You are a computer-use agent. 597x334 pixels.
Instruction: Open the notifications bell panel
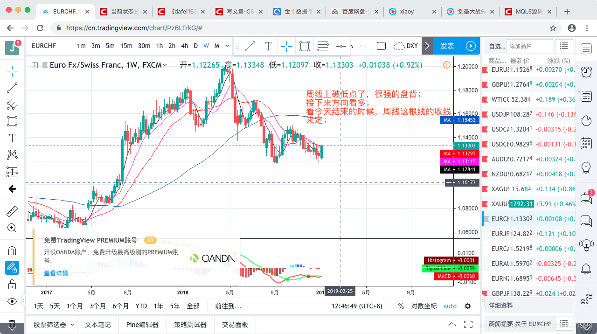[x=586, y=269]
